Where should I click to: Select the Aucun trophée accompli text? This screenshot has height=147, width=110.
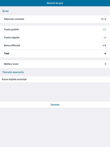(14, 79)
